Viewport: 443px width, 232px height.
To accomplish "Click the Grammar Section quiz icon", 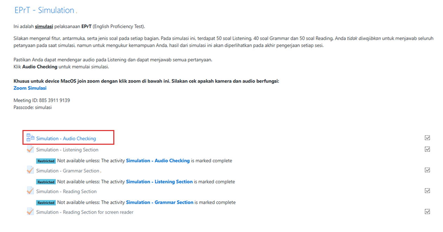I will pos(30,170).
